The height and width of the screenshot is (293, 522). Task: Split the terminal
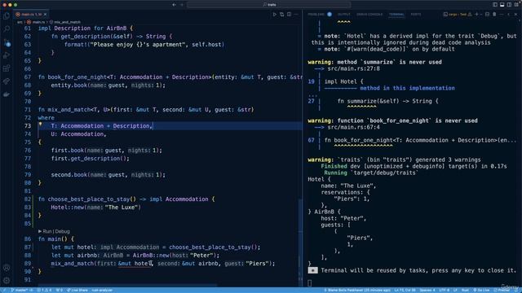coord(487,15)
